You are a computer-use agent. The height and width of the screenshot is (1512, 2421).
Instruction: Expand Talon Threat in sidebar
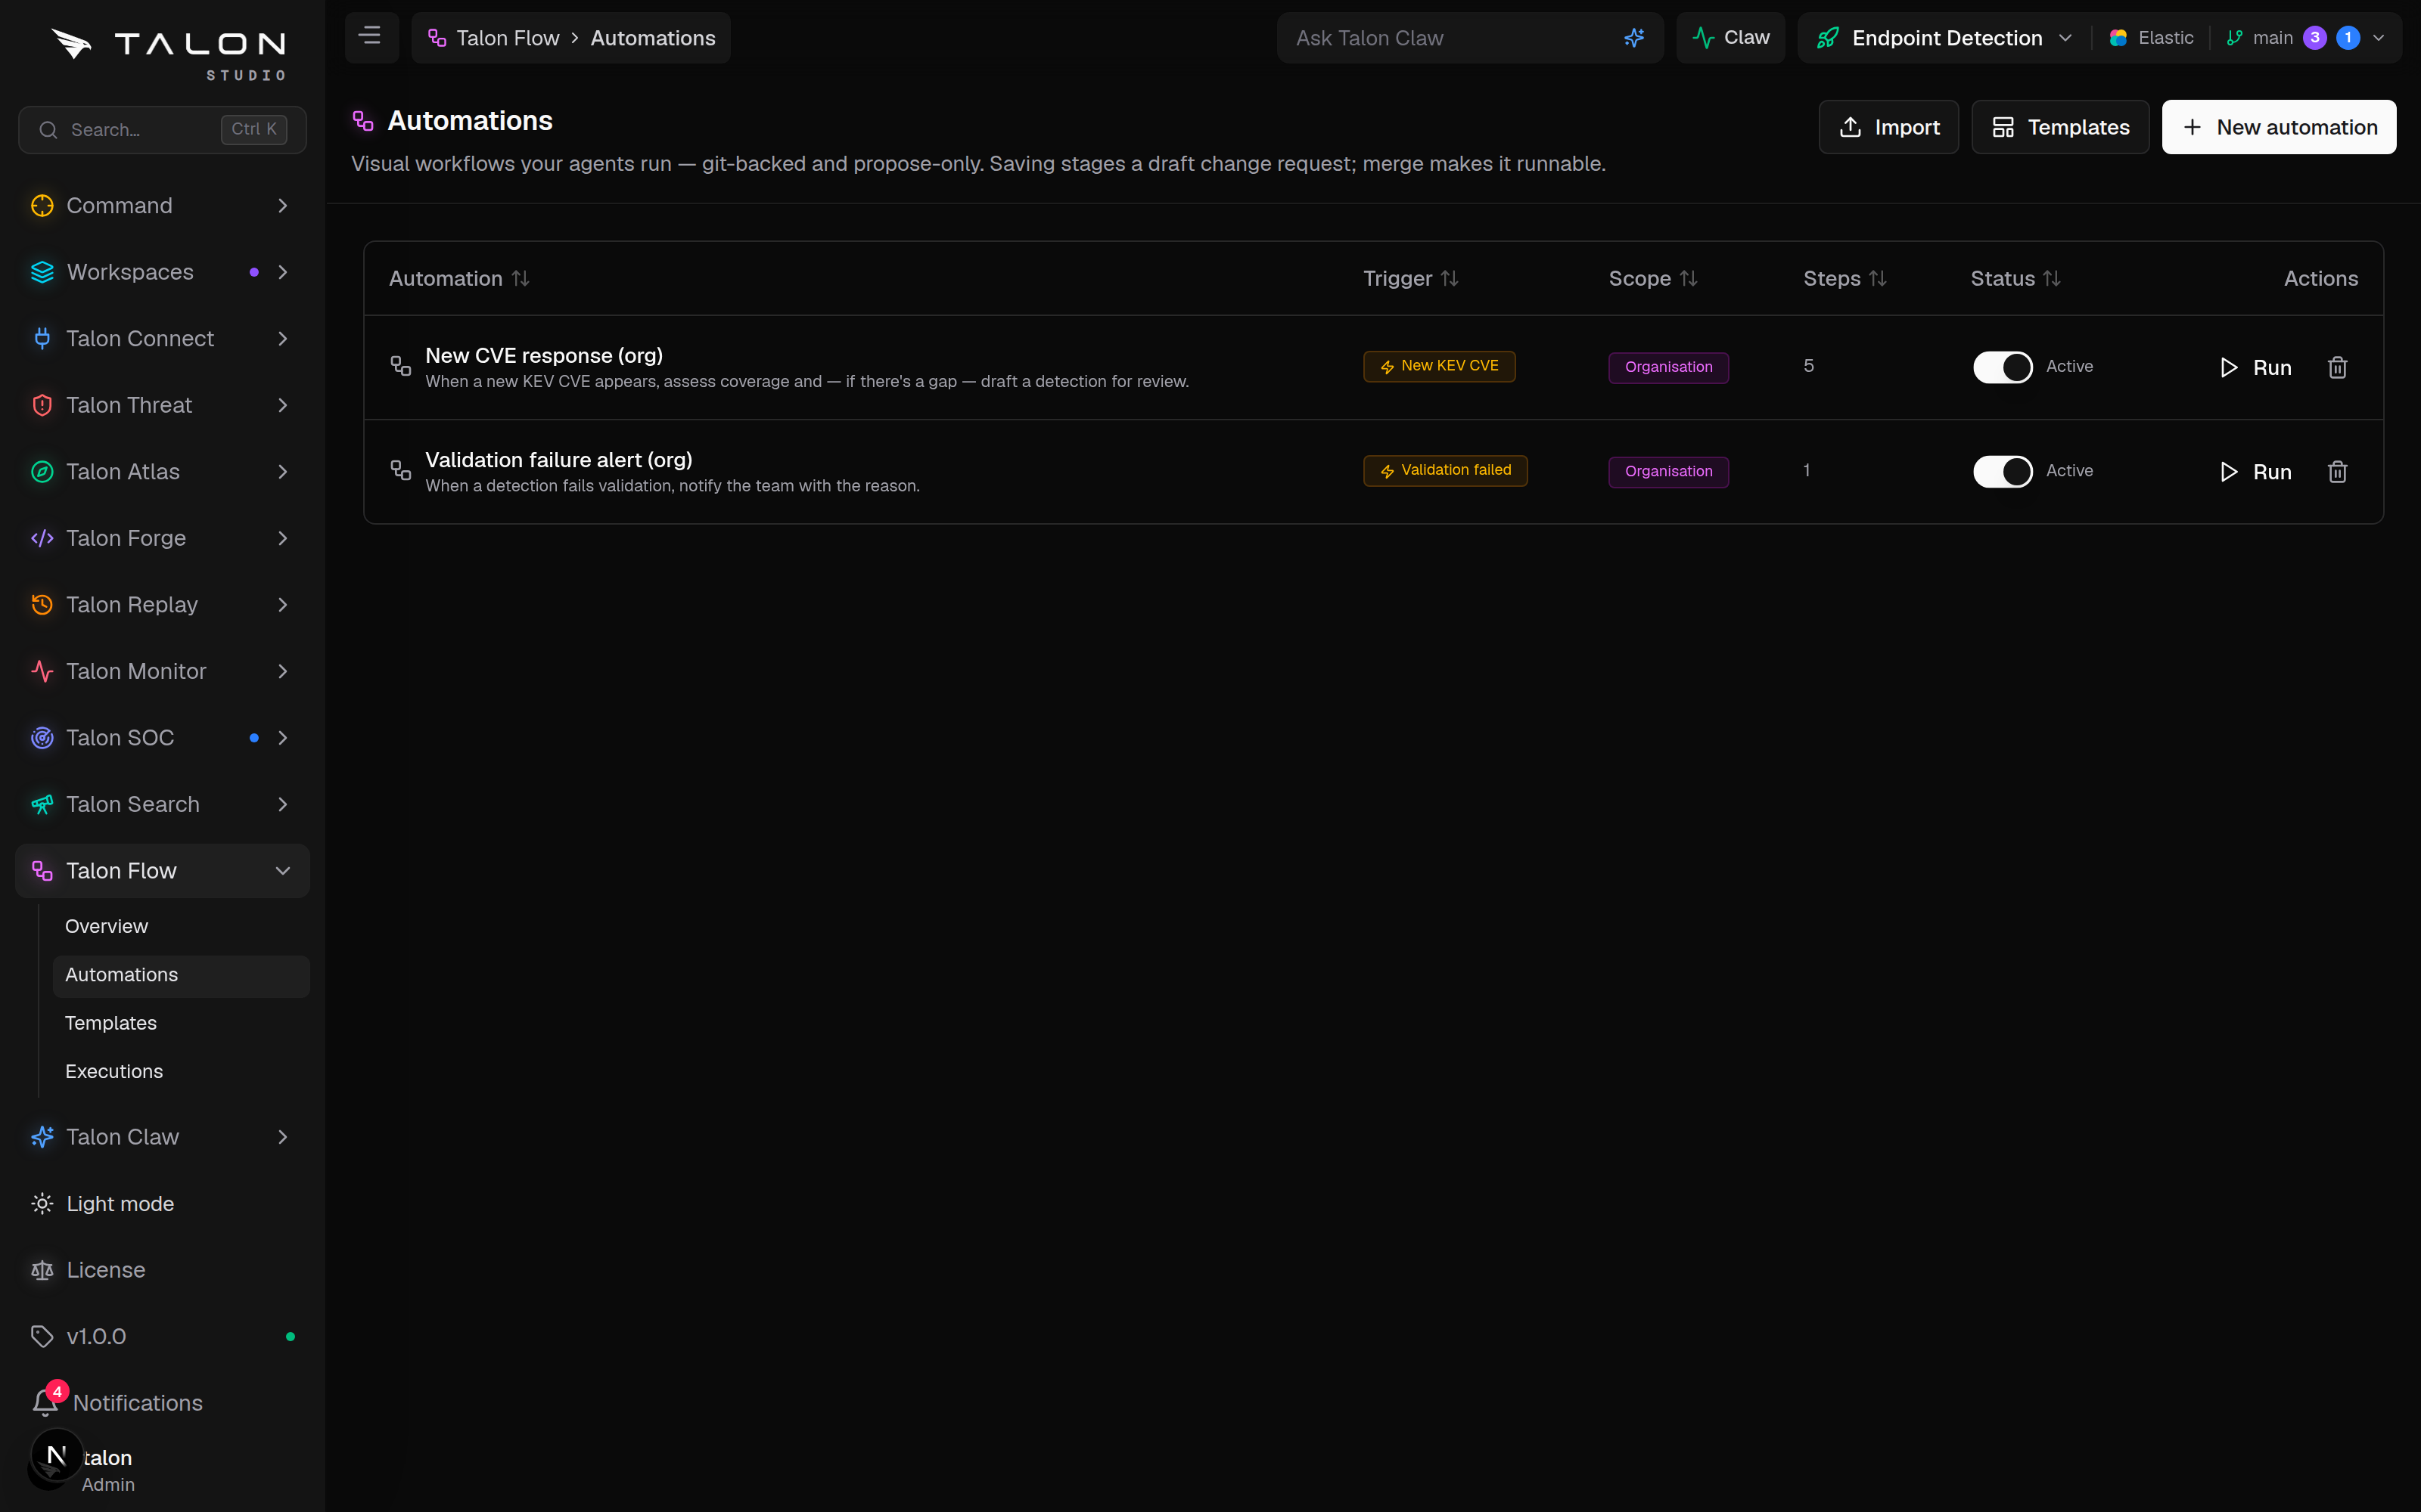pos(162,405)
